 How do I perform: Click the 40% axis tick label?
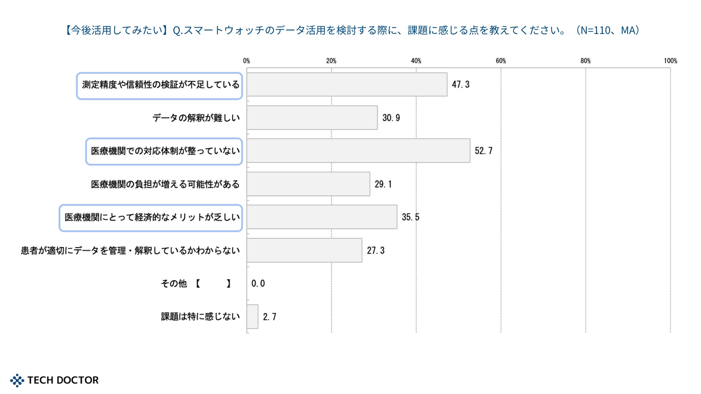point(416,61)
